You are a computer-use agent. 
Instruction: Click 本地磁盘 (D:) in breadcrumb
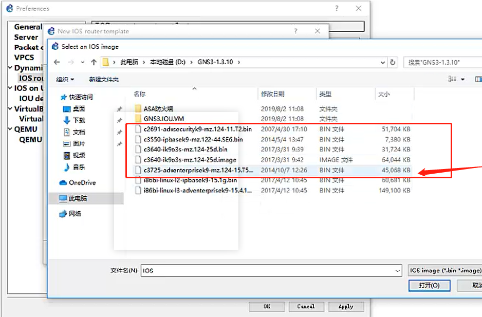[x=168, y=62]
